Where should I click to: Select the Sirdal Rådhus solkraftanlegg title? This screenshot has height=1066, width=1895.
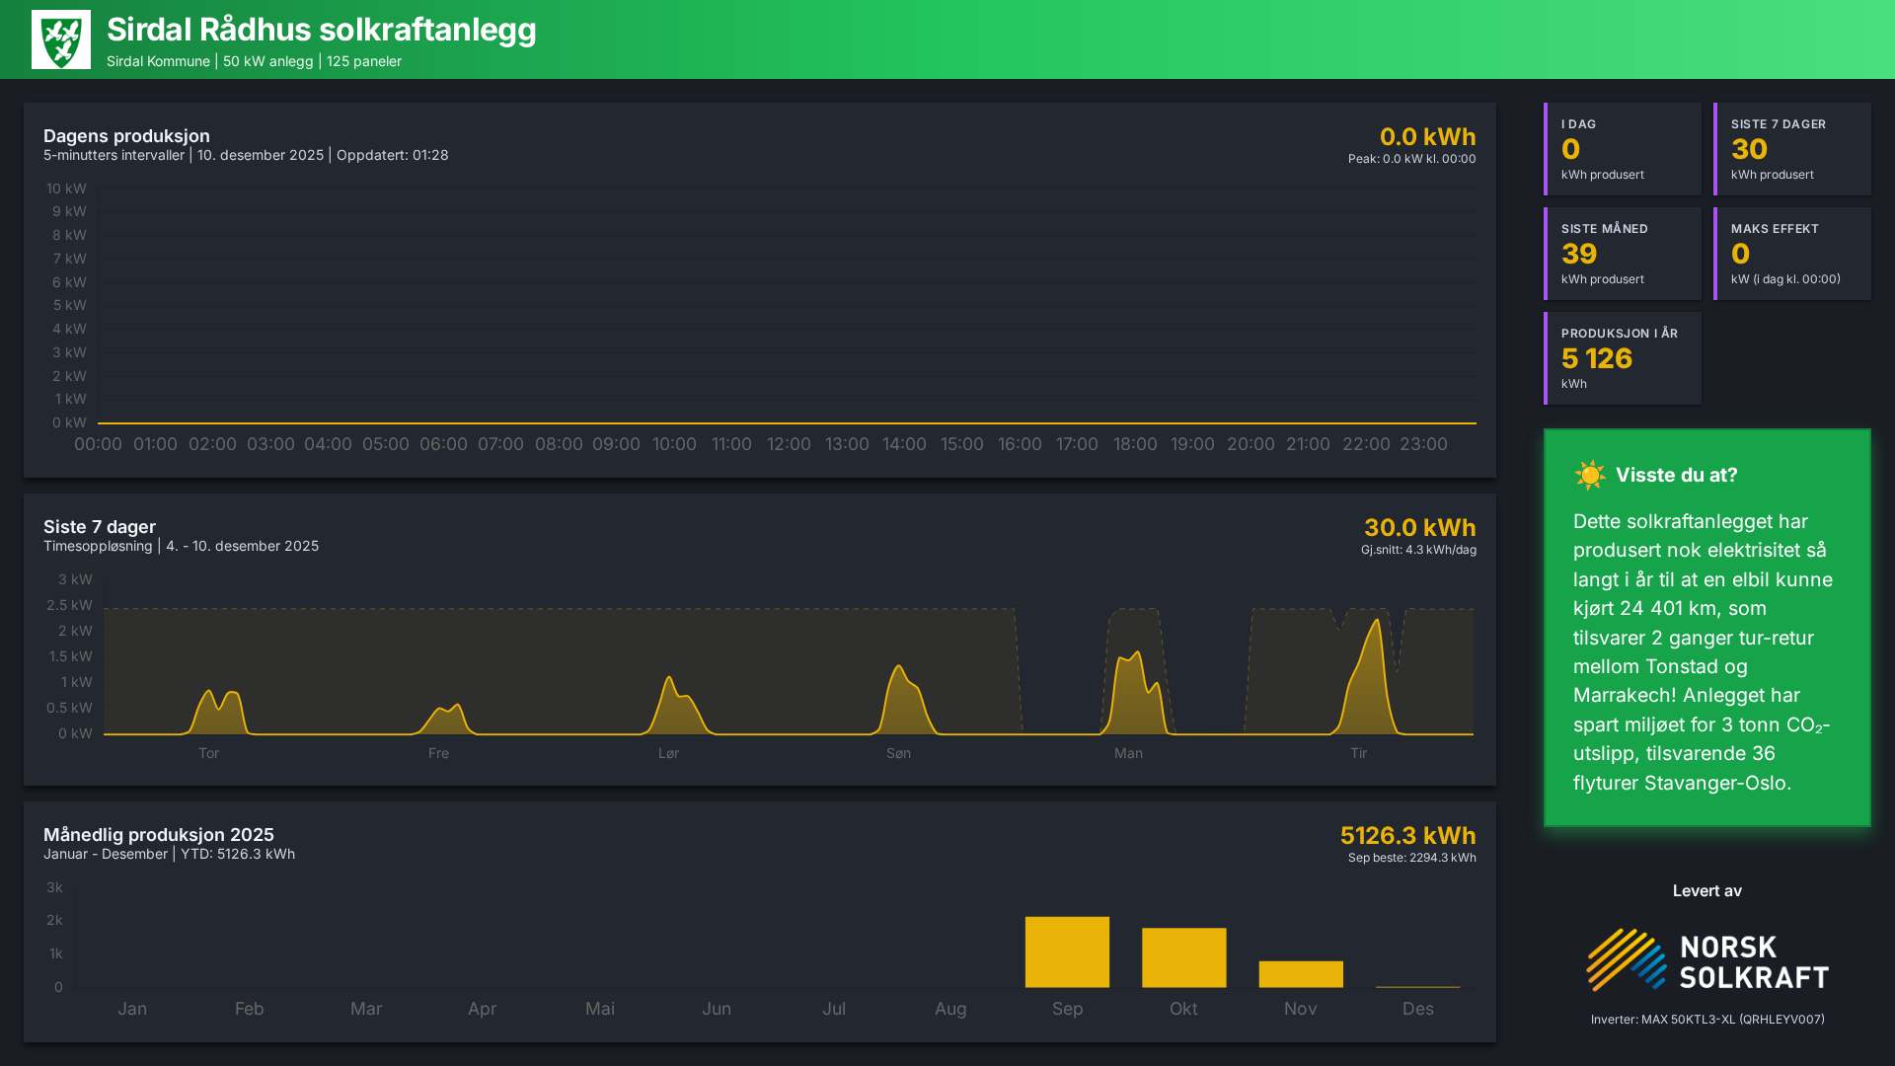click(320, 31)
